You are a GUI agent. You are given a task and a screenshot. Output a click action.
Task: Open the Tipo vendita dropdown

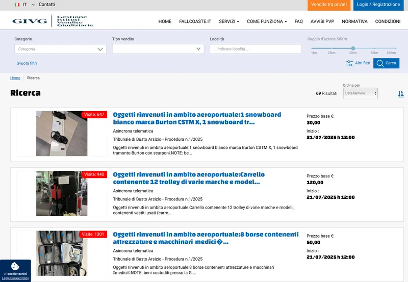click(x=158, y=49)
